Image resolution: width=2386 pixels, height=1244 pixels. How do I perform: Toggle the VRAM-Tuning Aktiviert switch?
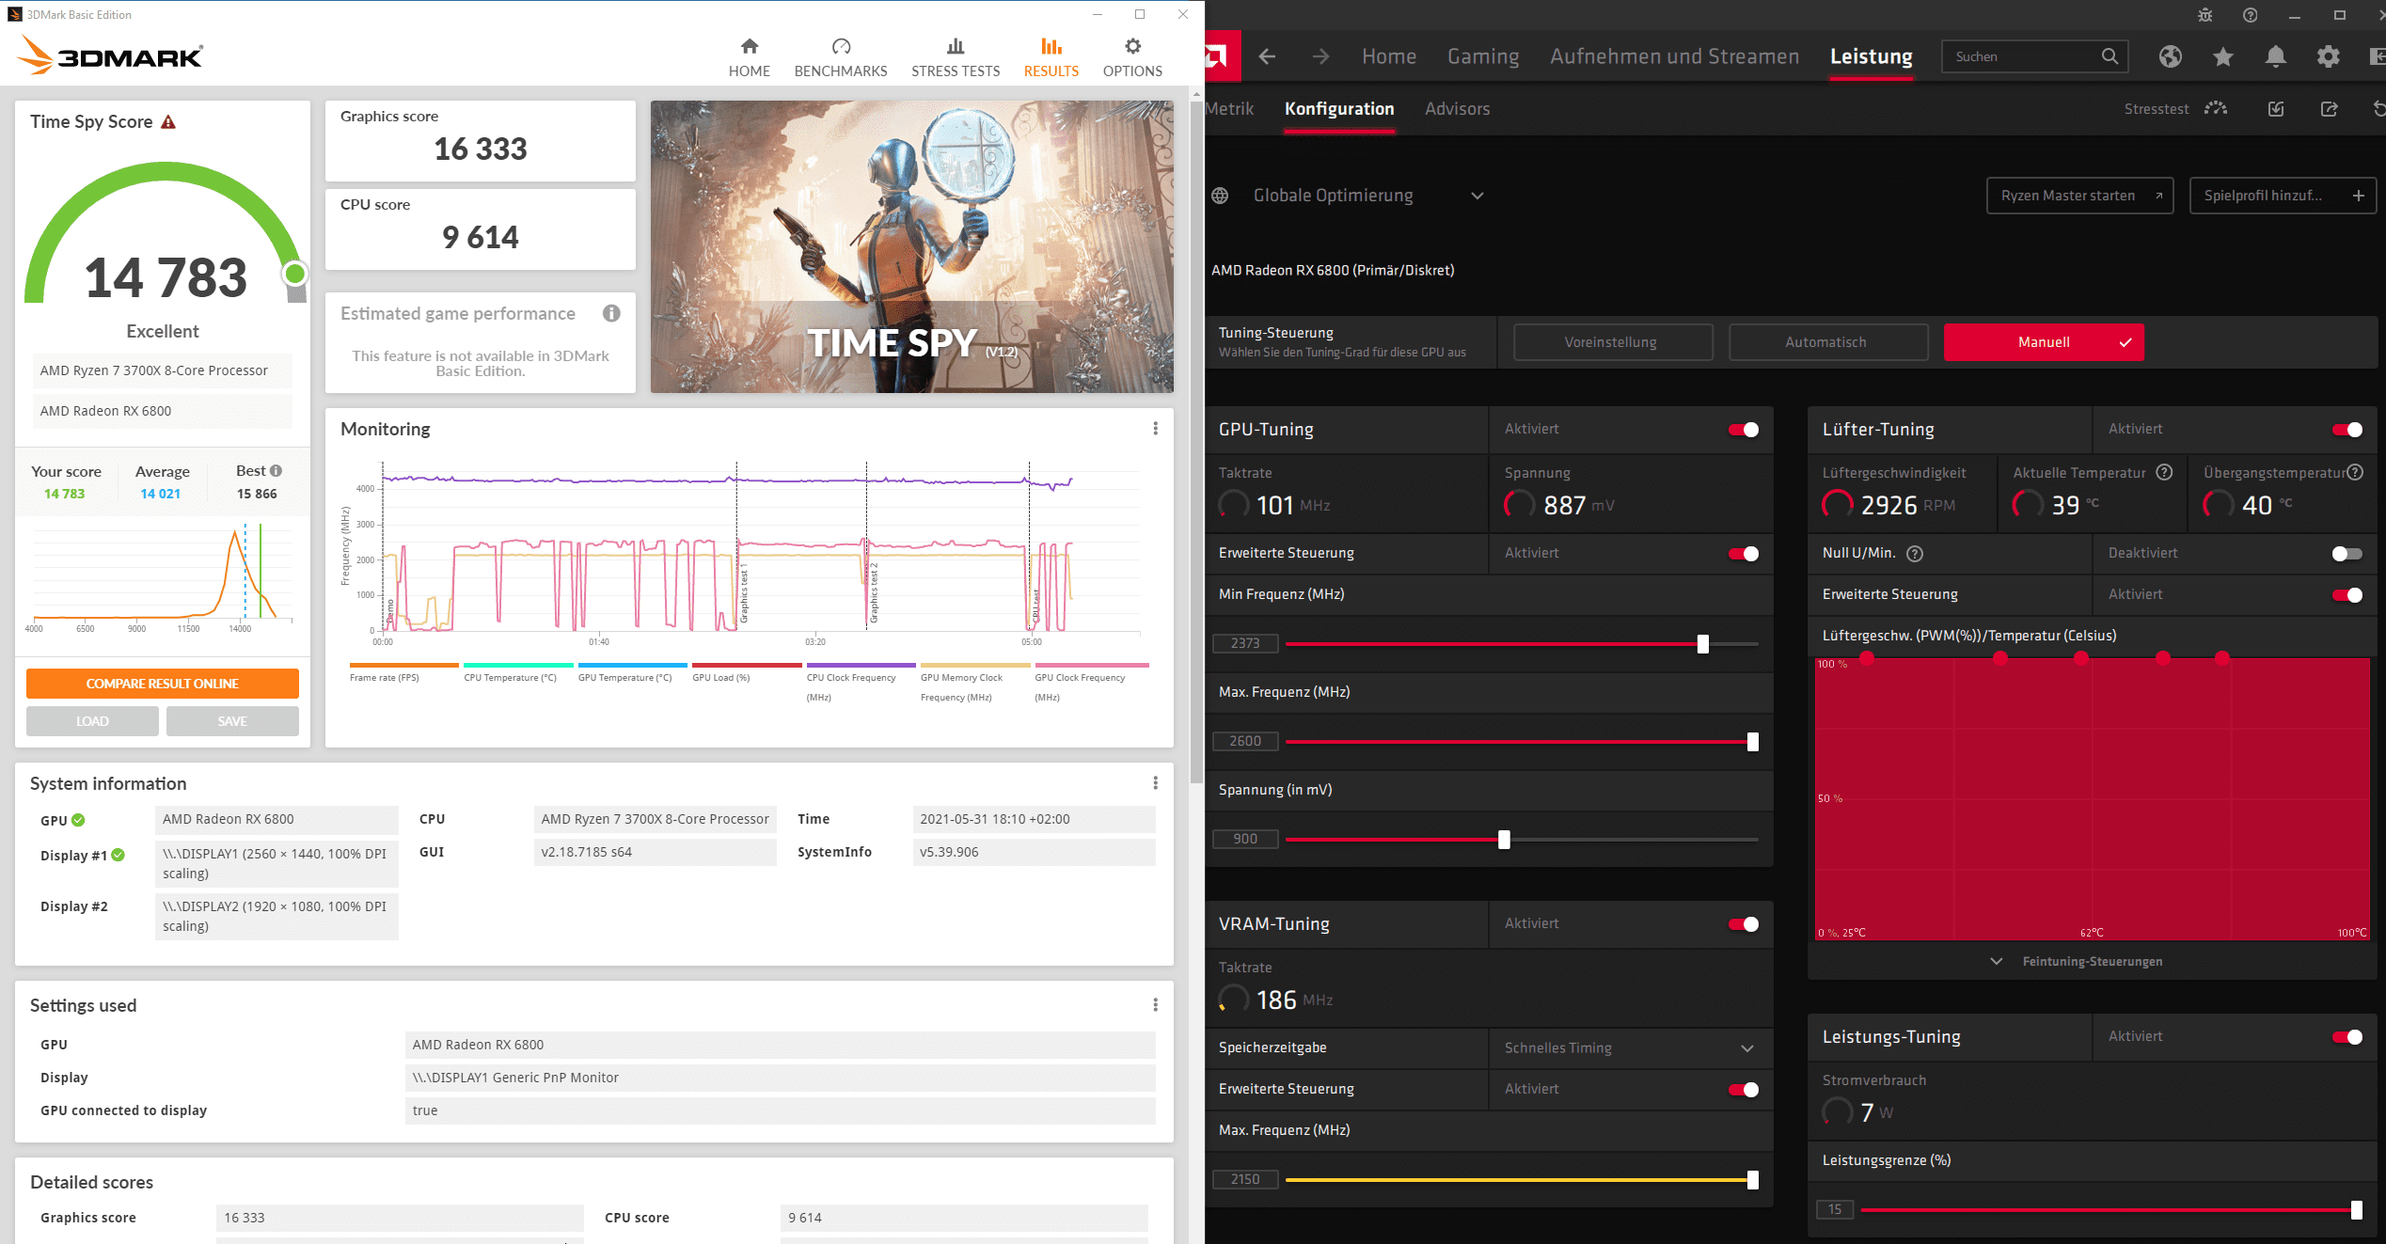[1743, 924]
